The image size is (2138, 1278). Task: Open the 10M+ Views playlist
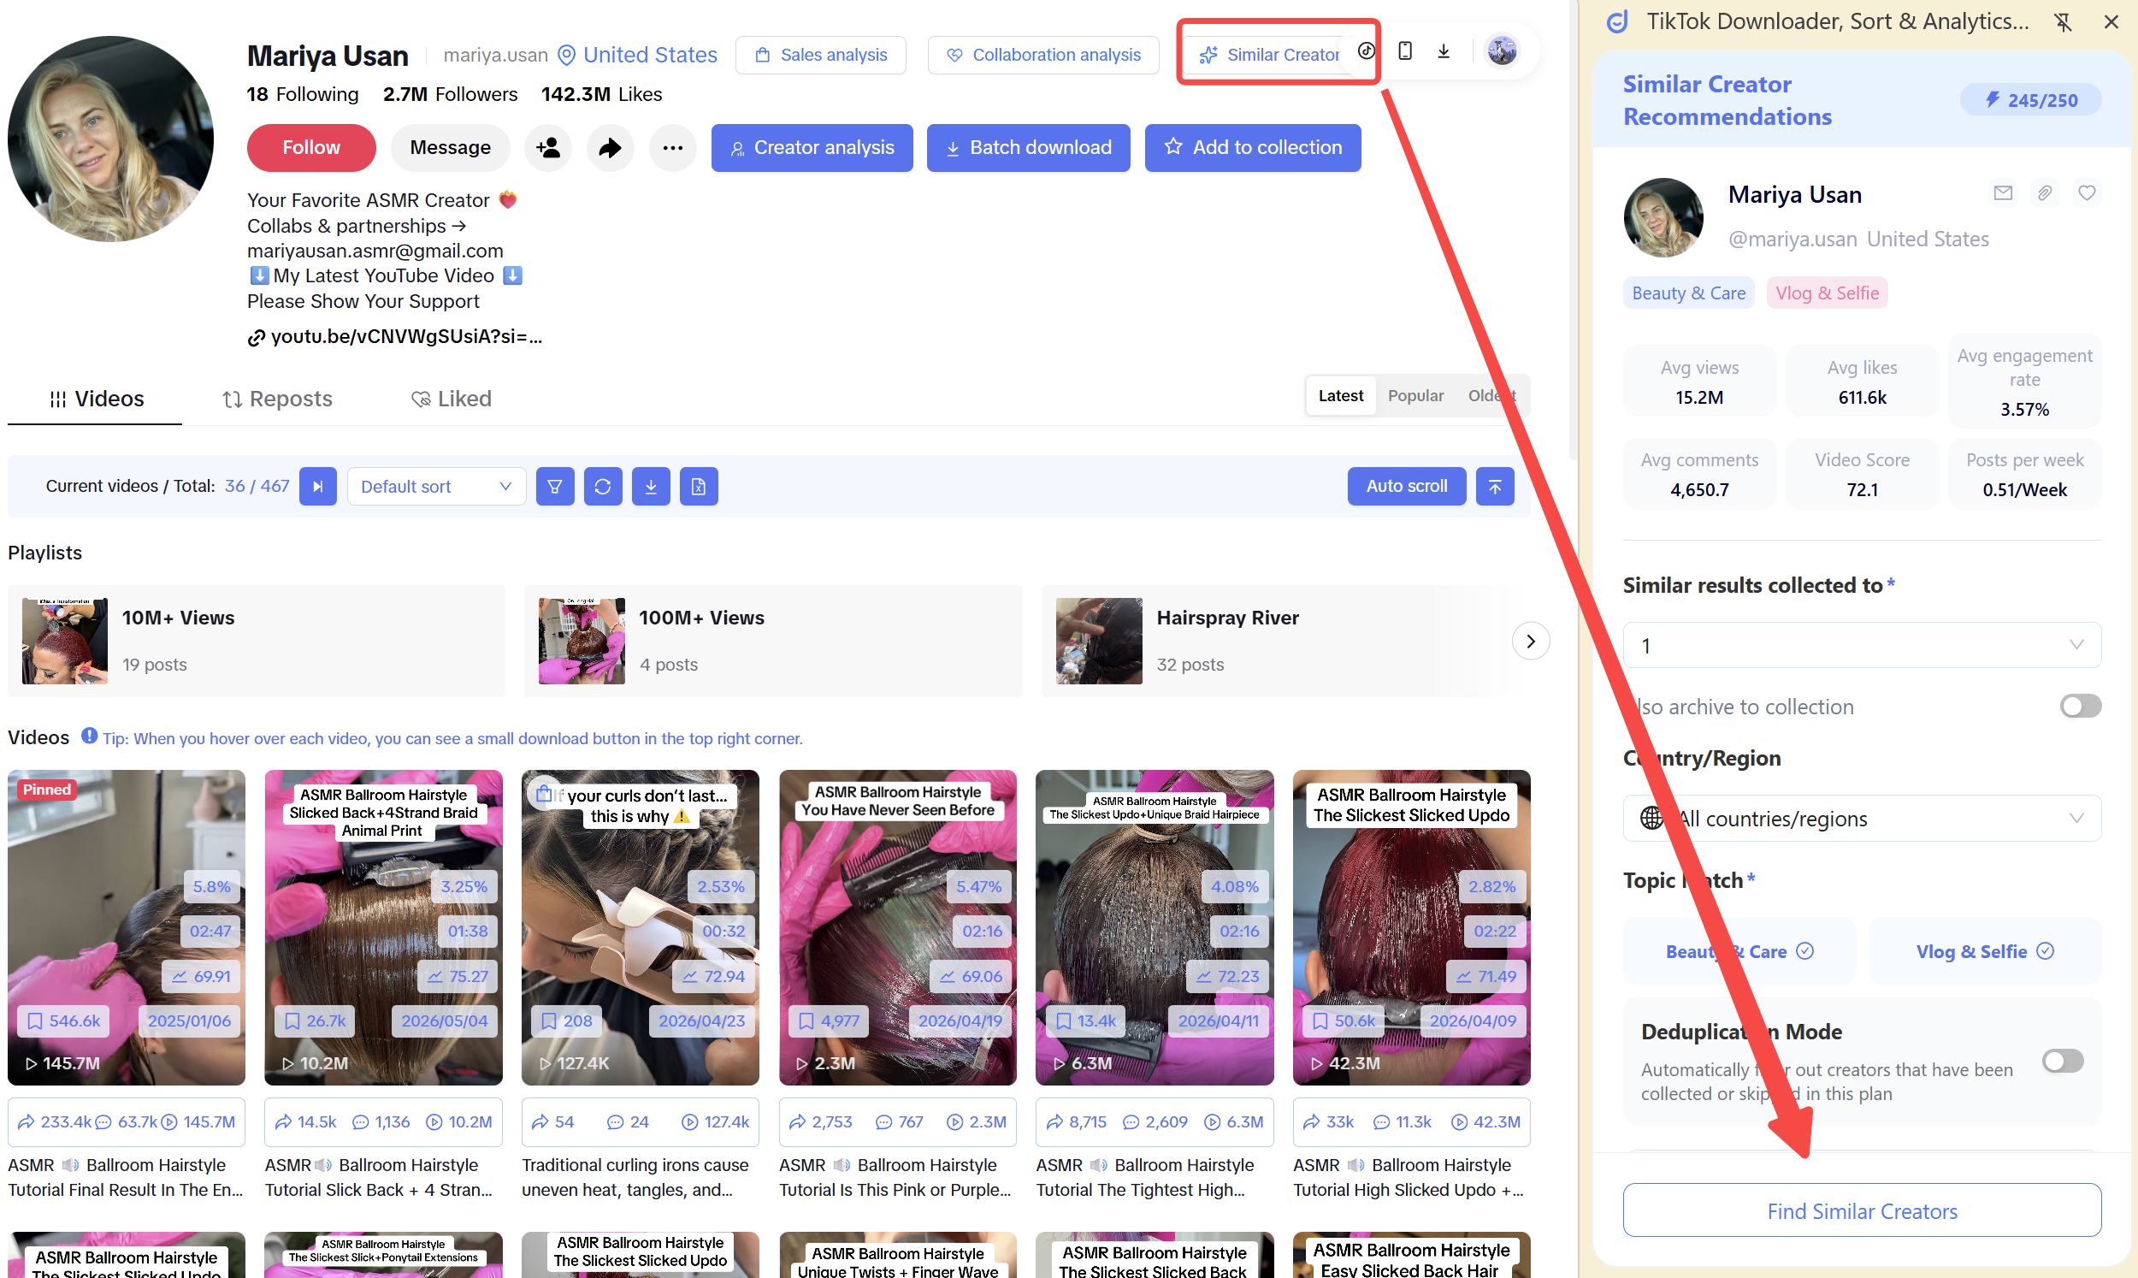pyautogui.click(x=256, y=642)
